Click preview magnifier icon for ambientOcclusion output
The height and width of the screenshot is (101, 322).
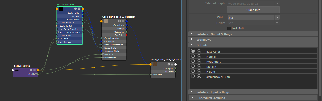tap(199, 77)
